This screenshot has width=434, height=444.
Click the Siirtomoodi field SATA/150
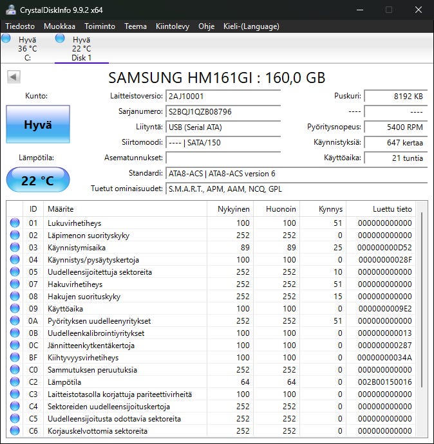(x=223, y=142)
